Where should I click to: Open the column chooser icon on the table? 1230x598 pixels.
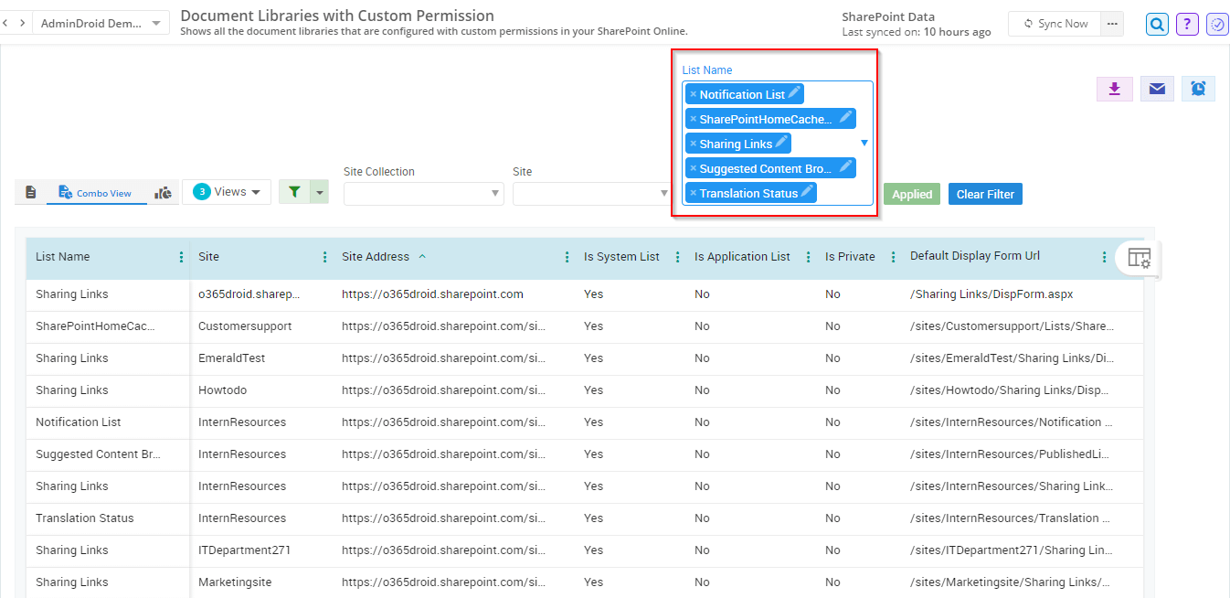[1138, 258]
